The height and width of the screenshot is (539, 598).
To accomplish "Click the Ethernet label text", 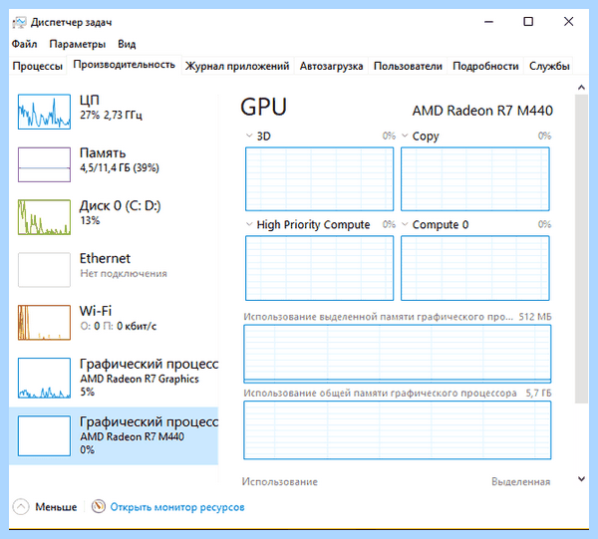I will coord(105,258).
